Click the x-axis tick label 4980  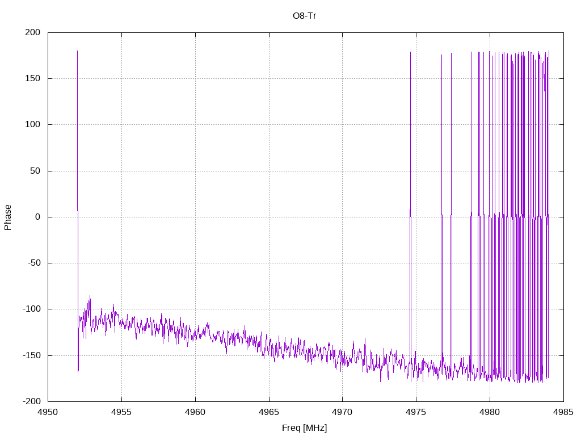490,412
